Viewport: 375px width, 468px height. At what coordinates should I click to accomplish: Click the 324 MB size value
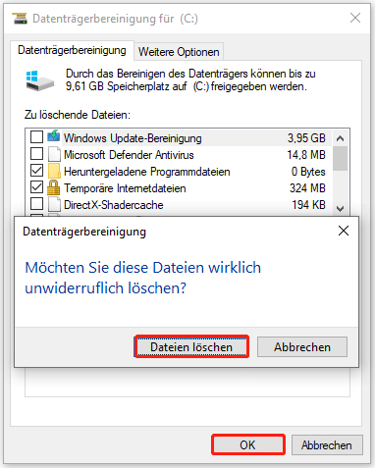307,188
